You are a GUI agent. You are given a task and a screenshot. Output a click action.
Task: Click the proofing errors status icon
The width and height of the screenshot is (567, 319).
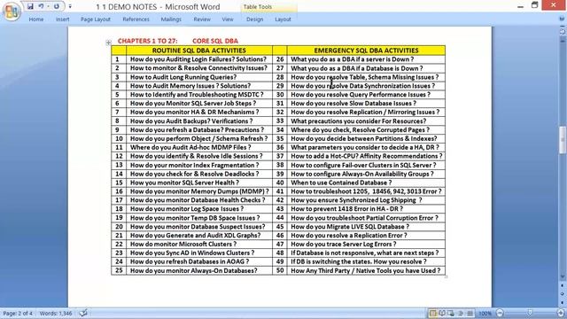[83, 313]
